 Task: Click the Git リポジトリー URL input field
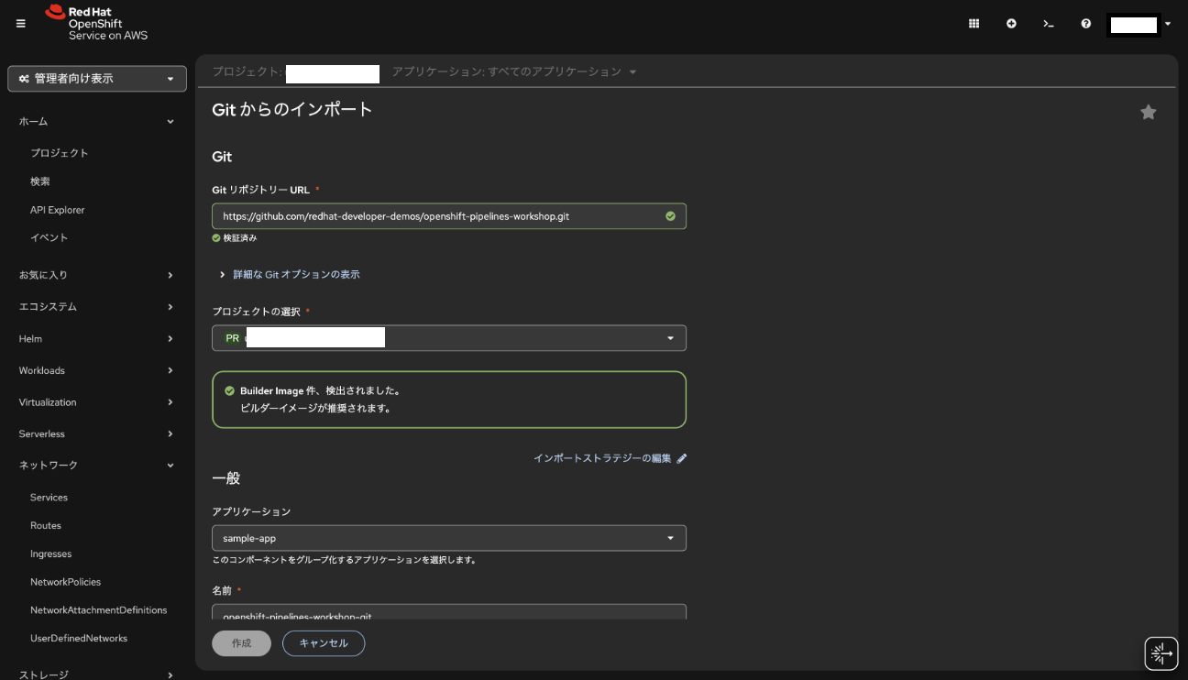click(440, 216)
